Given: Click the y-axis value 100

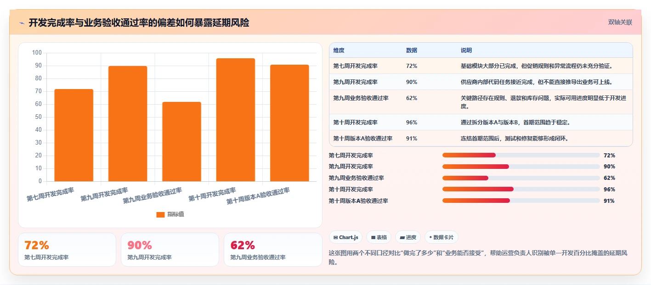Looking at the screenshot, I should (x=37, y=53).
